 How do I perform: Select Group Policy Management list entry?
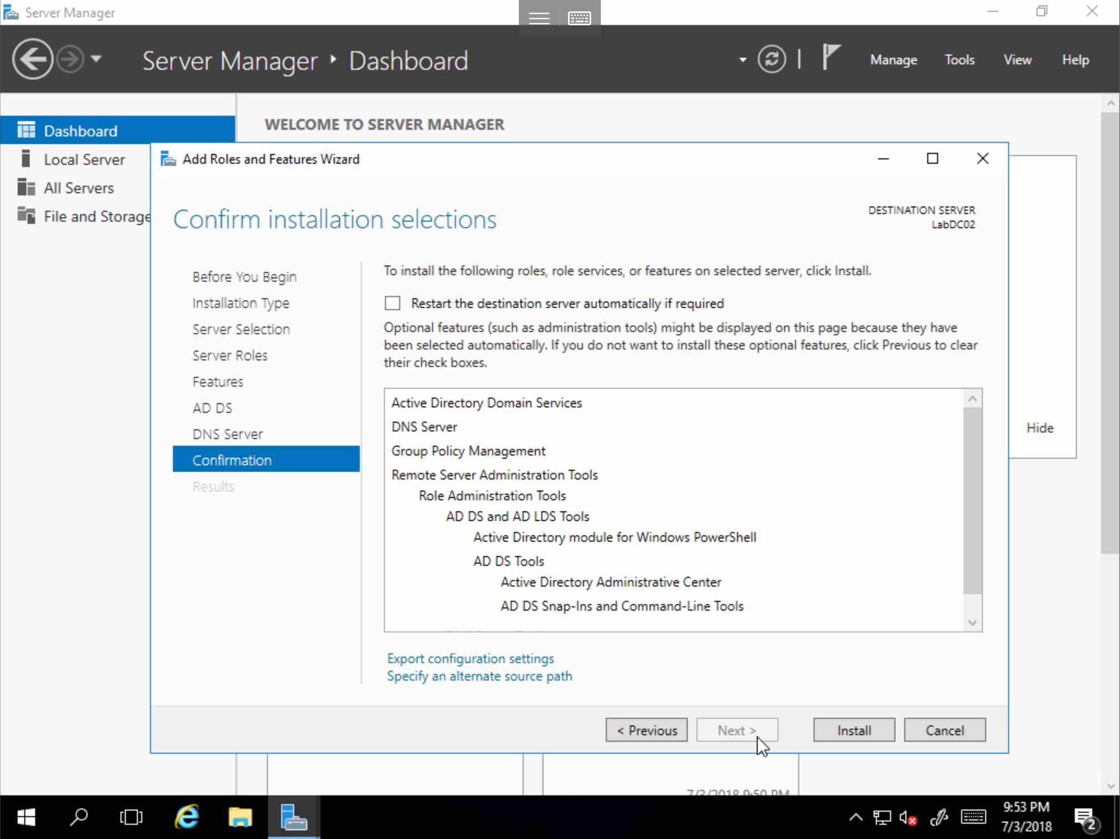[x=468, y=451]
